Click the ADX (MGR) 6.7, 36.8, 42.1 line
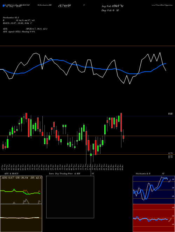 point(25,29)
